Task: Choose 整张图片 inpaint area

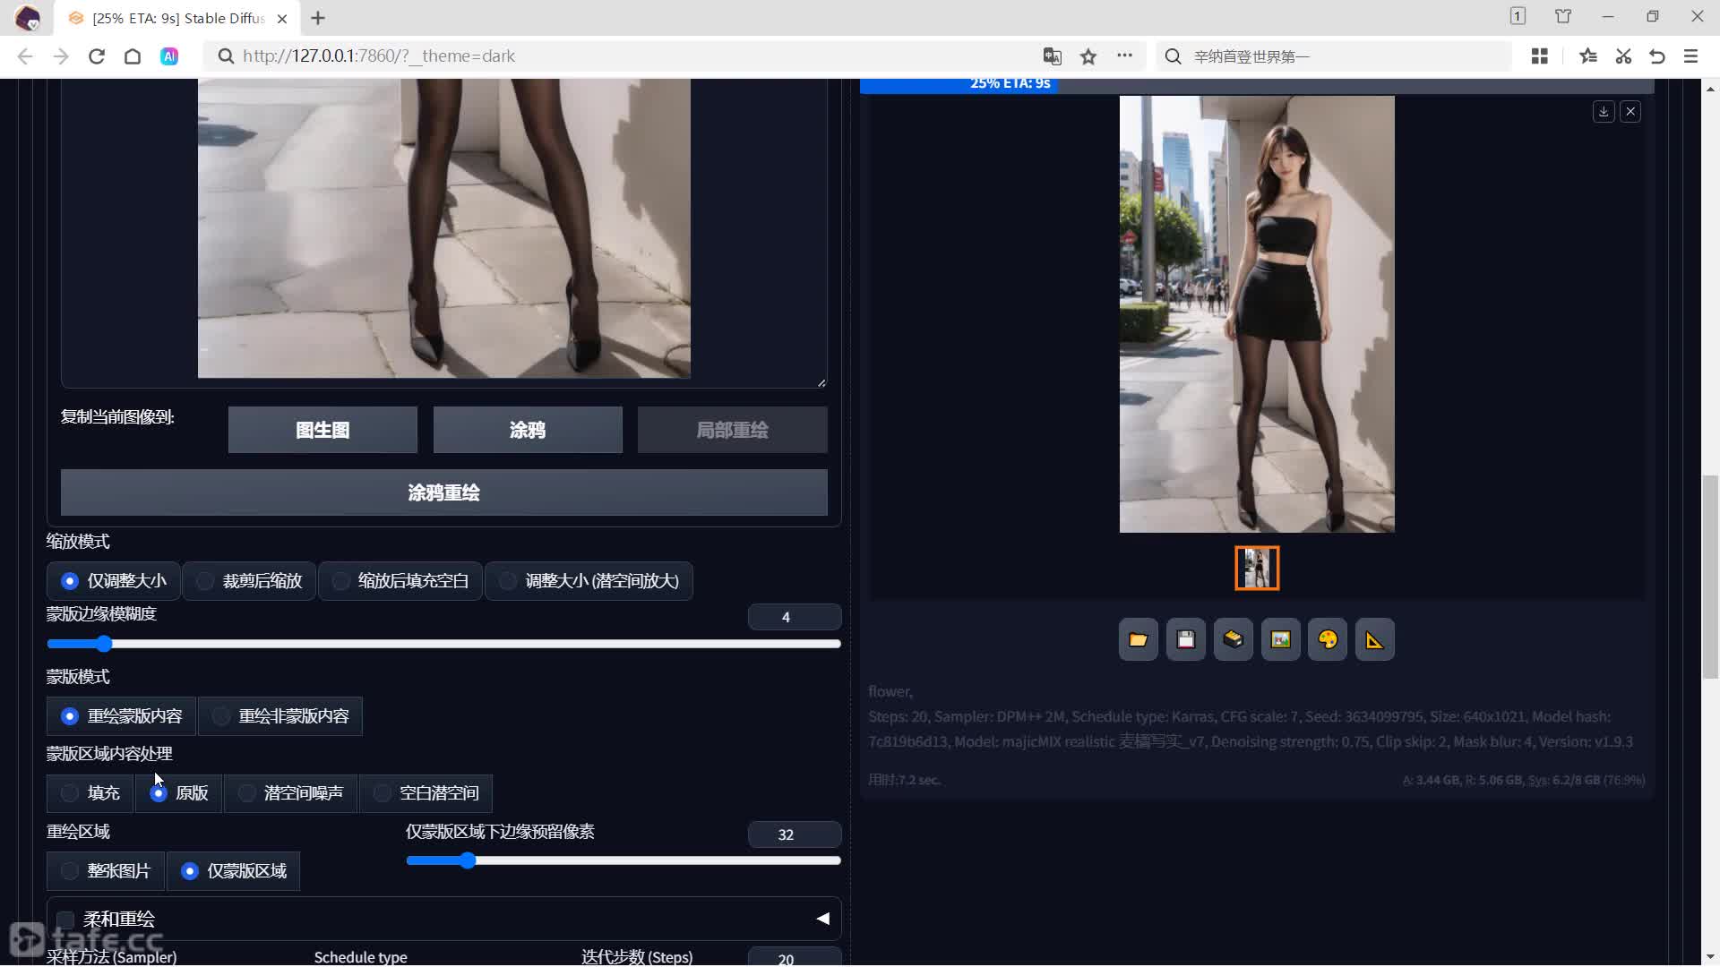Action: coord(106,871)
